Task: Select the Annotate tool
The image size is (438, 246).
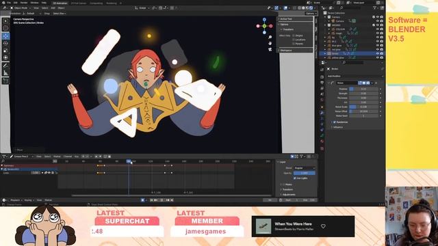Action: [x=5, y=66]
